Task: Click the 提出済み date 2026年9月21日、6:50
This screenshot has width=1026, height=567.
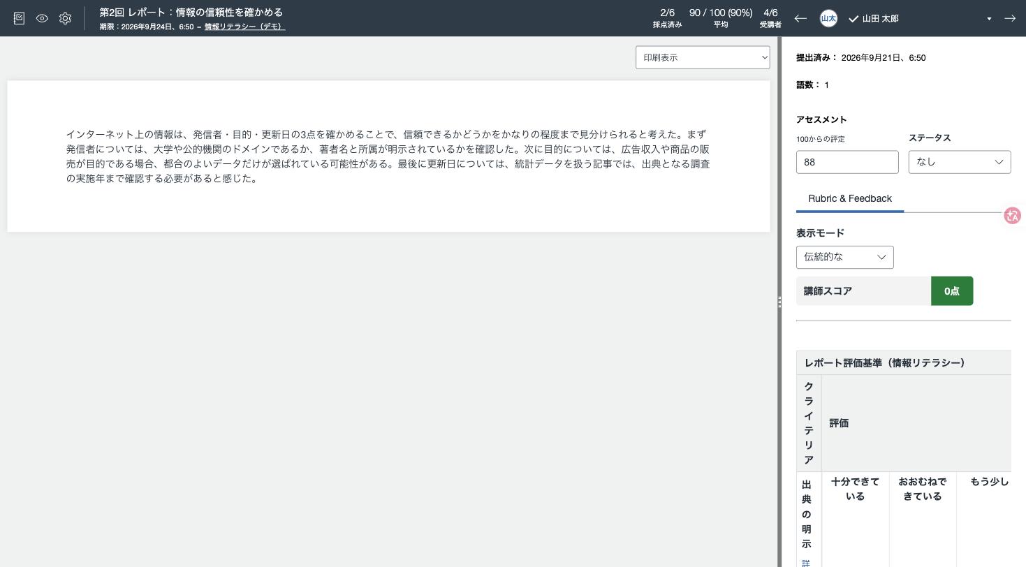Action: [x=884, y=58]
